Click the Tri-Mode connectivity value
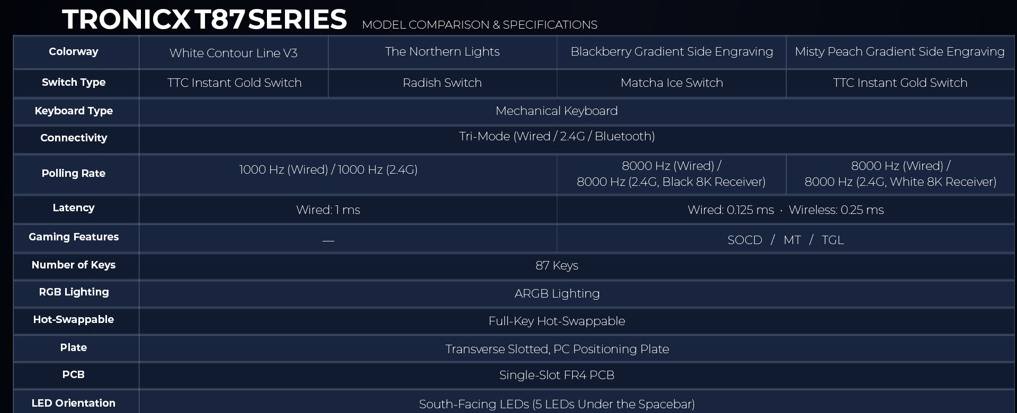 [557, 137]
